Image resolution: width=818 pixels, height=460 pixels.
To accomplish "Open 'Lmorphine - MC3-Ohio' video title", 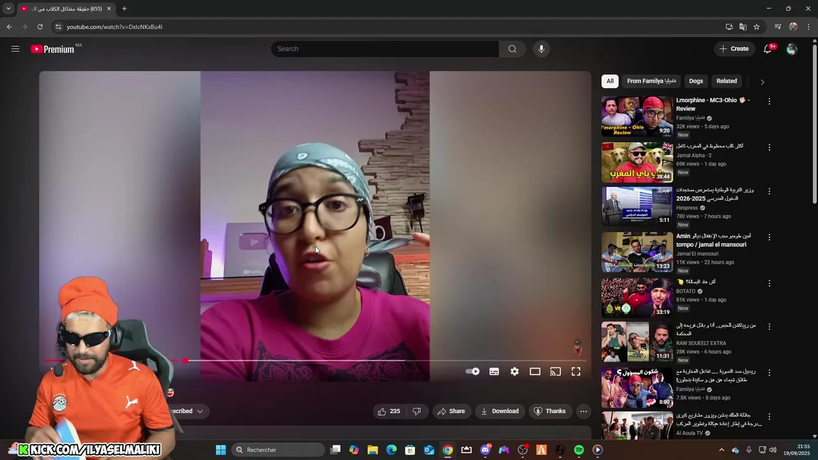I will [713, 104].
